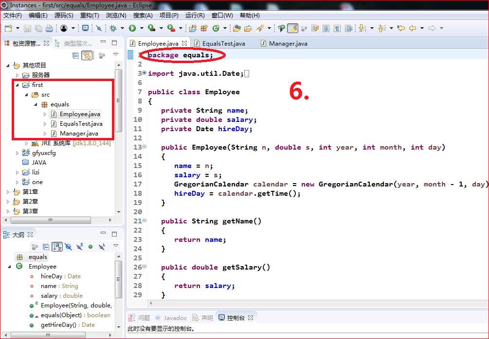Viewport: 489px width, 339px height.
Task: Click the Package Explorer vertical scrollbar
Action: [x=118, y=101]
